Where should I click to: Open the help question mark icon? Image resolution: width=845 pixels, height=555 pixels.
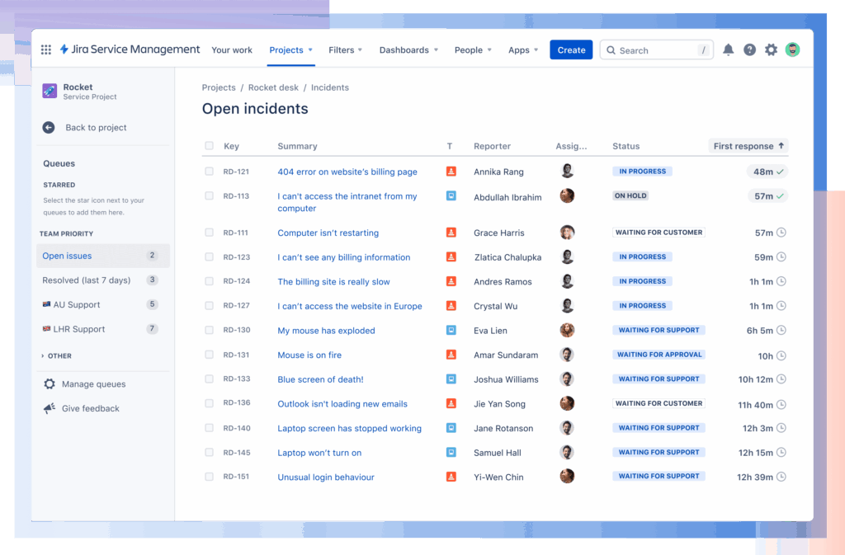pos(749,49)
